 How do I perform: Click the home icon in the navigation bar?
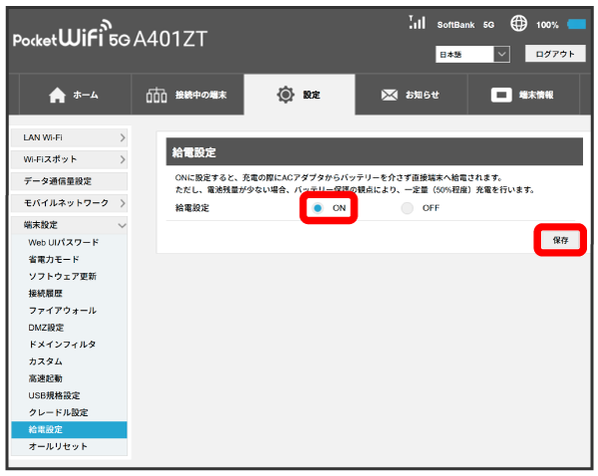(x=57, y=96)
